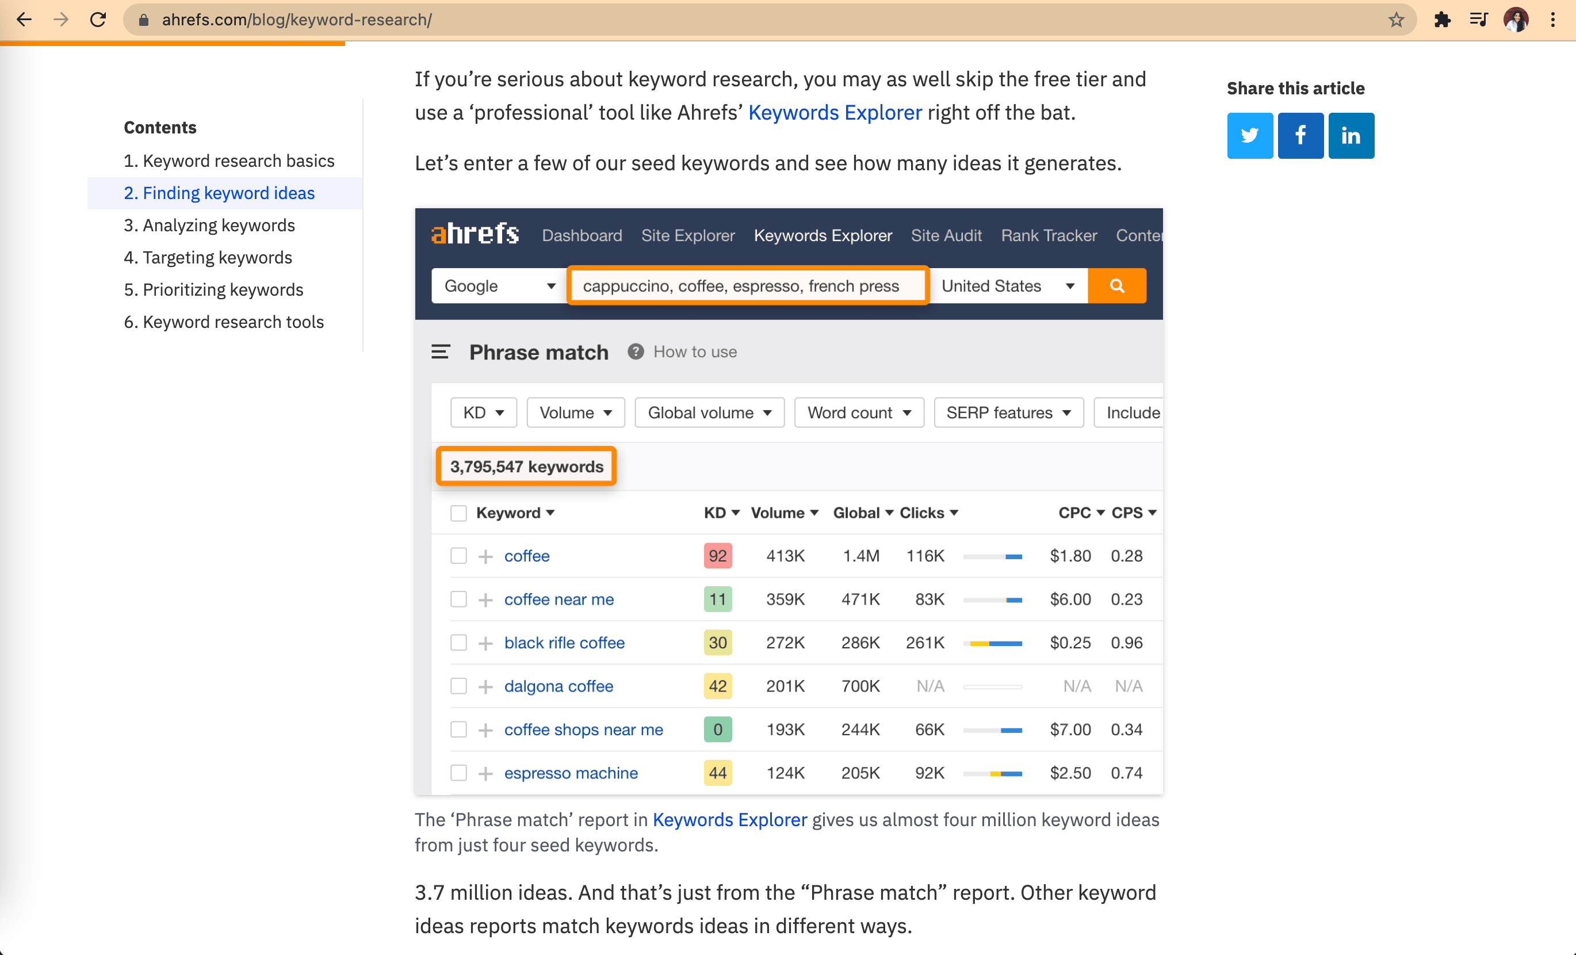The width and height of the screenshot is (1576, 955).
Task: Open Site Audit in the ahrefs nav
Action: (x=946, y=235)
